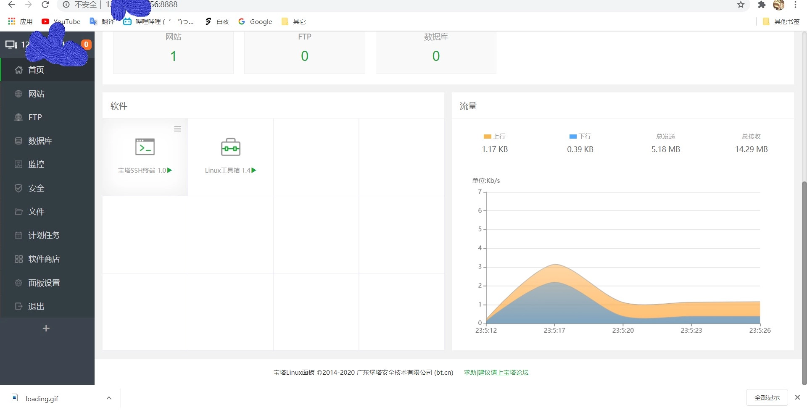Open the Linux工具箱 toolbox icon
Image resolution: width=807 pixels, height=410 pixels.
(231, 147)
